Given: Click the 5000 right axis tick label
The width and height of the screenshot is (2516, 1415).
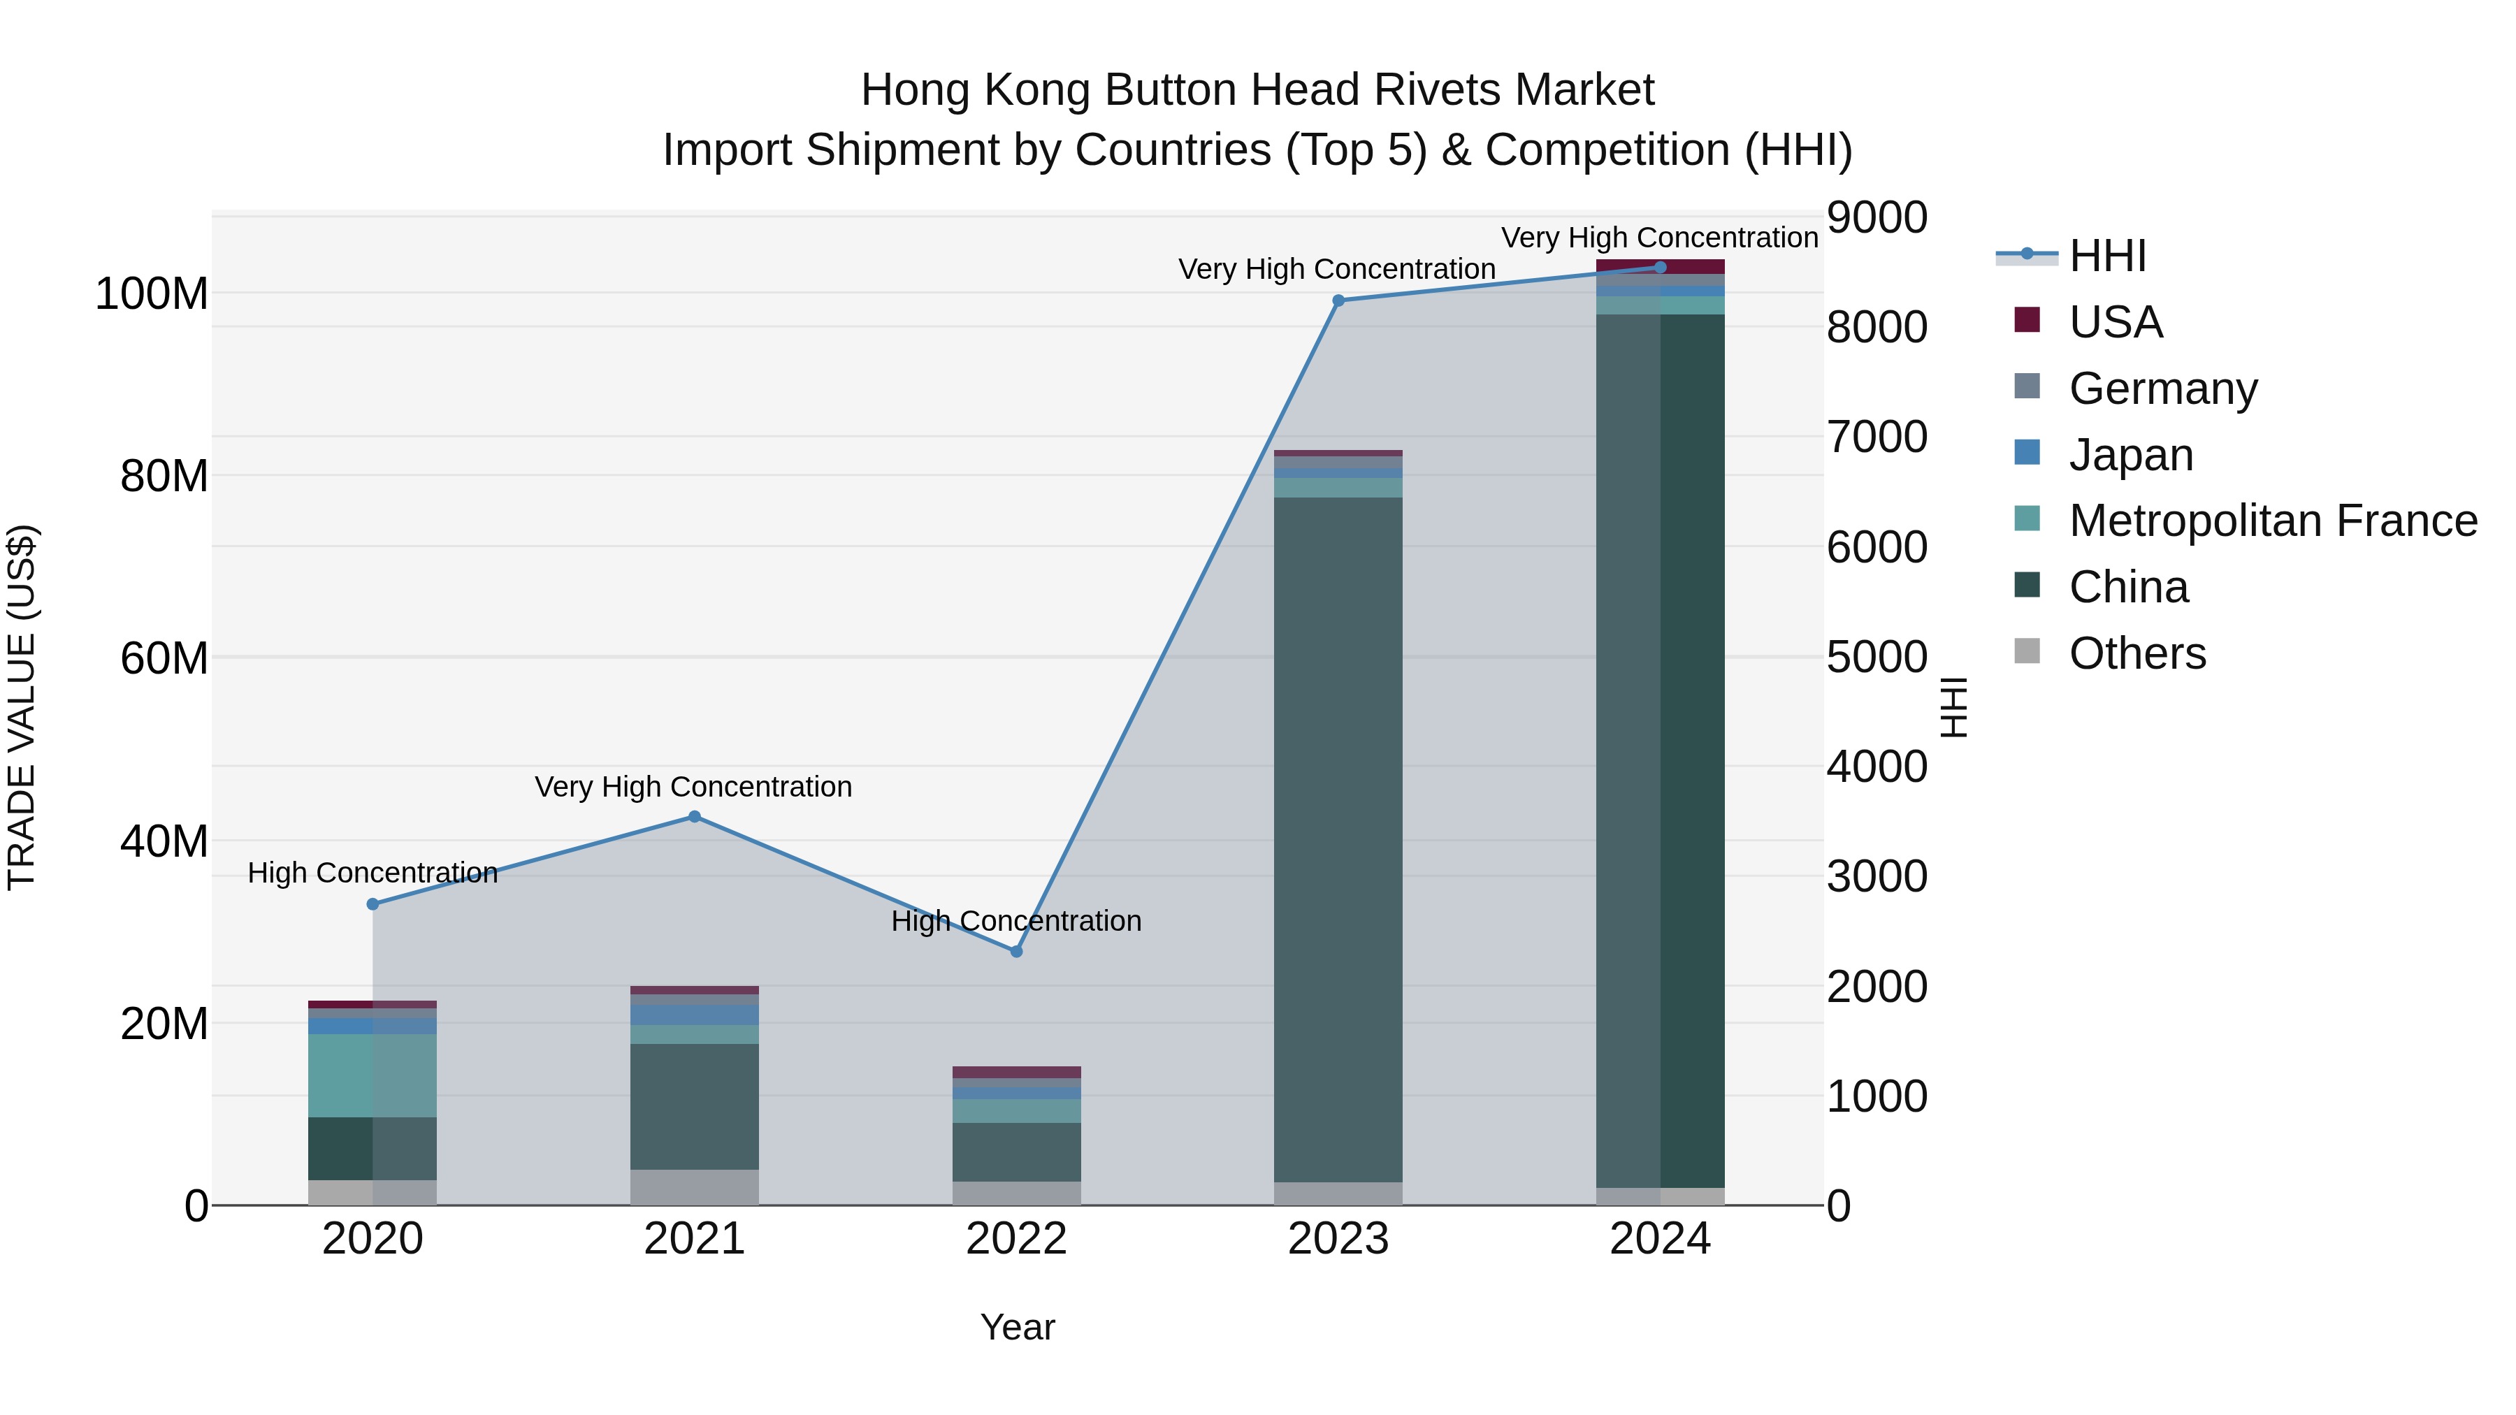Looking at the screenshot, I should [x=1878, y=658].
